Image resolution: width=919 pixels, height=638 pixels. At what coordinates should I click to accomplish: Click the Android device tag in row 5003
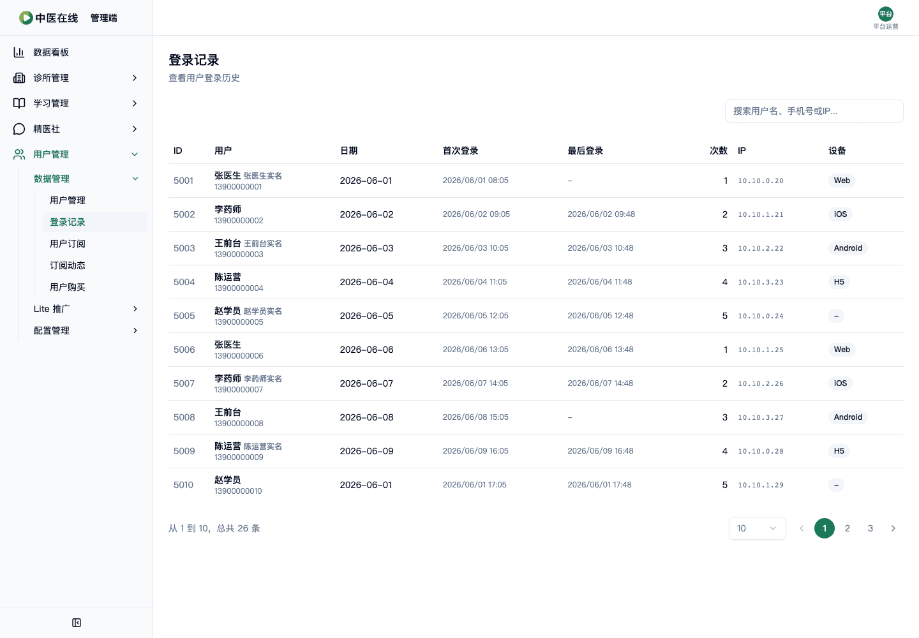pyautogui.click(x=848, y=248)
